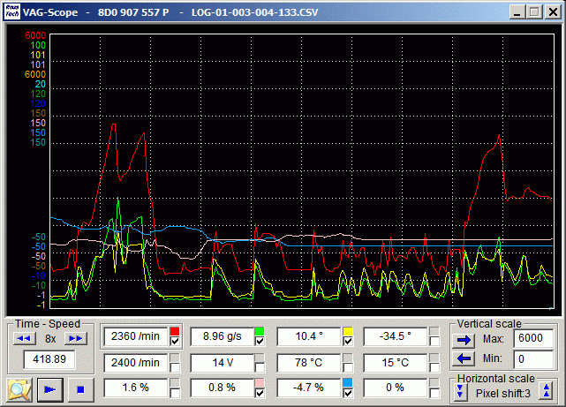The image size is (566, 407).
Task: Enable the 78 °C trace checkbox
Action: 348,367
